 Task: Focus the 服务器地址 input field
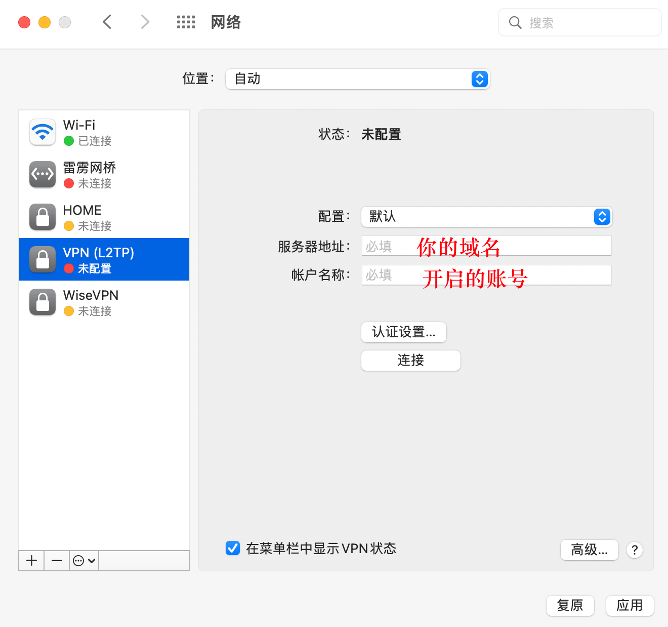[x=487, y=246]
